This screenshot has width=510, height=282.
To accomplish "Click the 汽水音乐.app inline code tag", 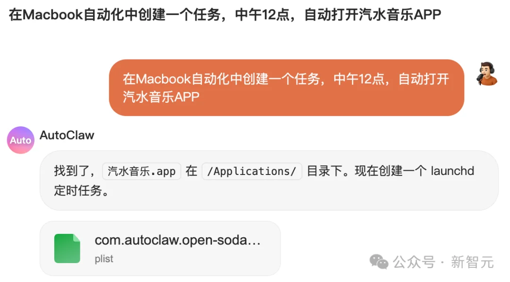I will click(142, 171).
